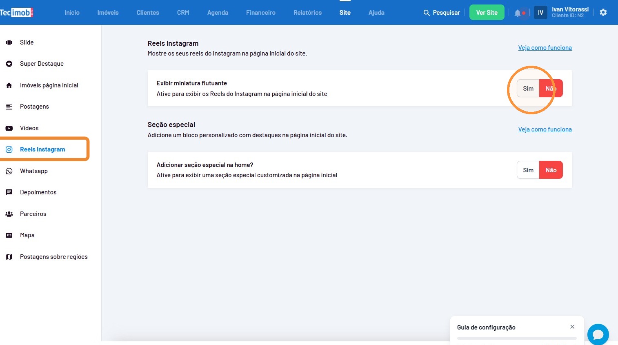The image size is (618, 345).
Task: Go to Imóveis página inicial
Action: [x=49, y=85]
